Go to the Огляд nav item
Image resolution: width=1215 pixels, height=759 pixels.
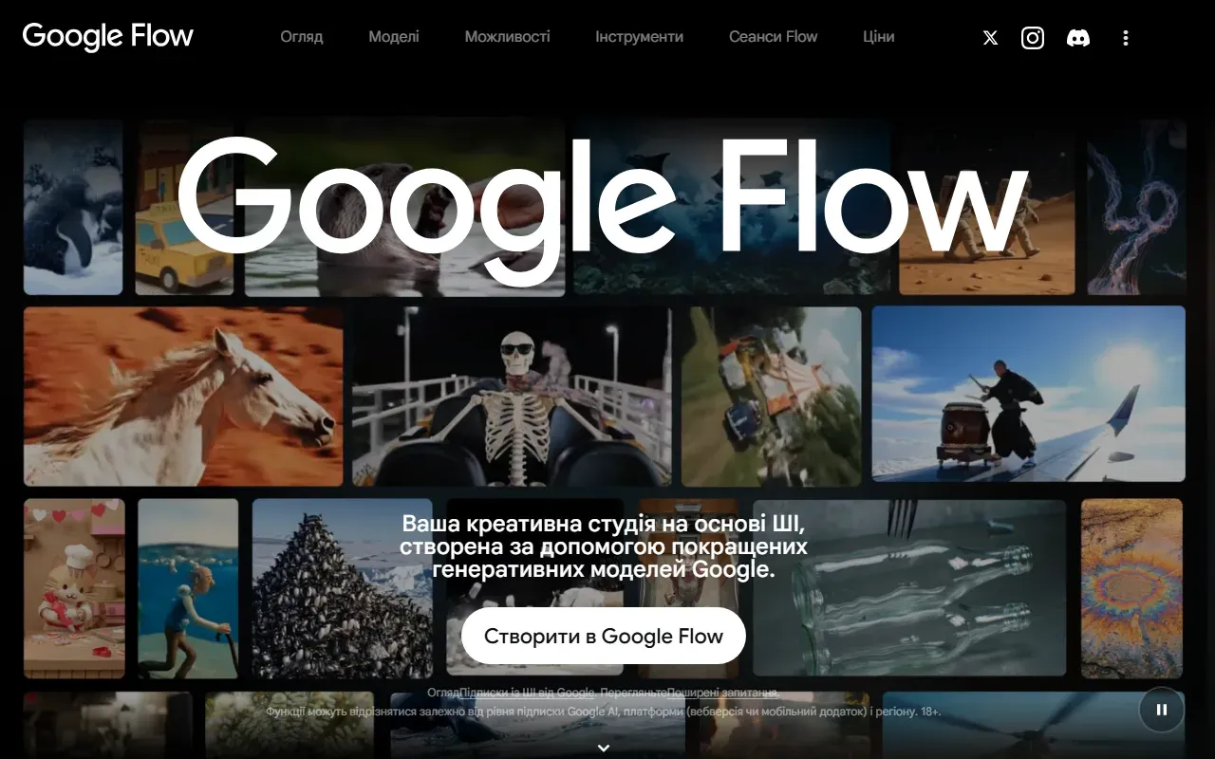[302, 37]
